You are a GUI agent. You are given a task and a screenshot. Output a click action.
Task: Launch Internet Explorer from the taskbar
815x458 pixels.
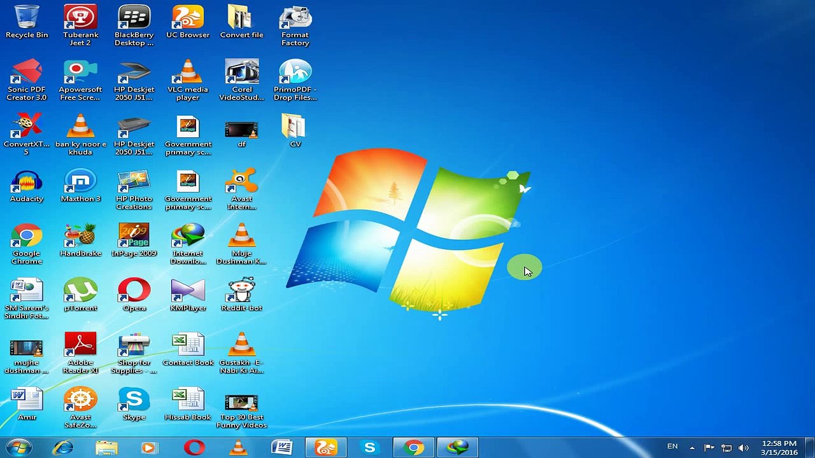(x=62, y=448)
